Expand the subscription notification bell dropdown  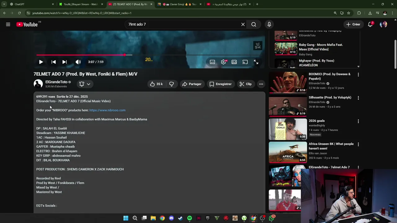point(85,84)
